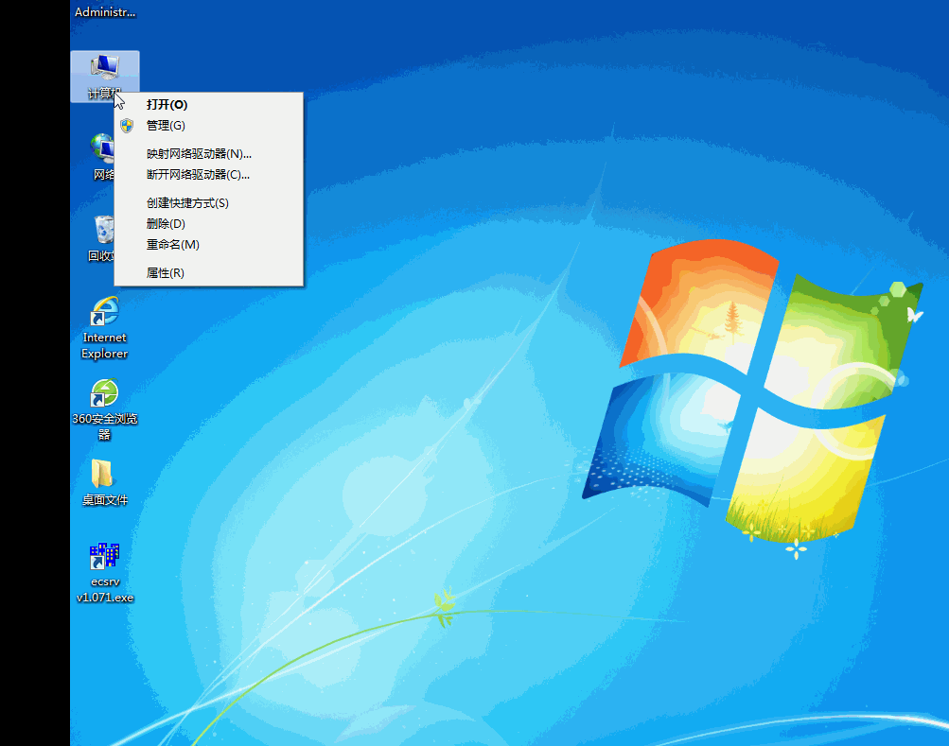Image resolution: width=949 pixels, height=746 pixels.
Task: Select 断开网络驱动器(C)... menu entry
Action: (x=209, y=175)
